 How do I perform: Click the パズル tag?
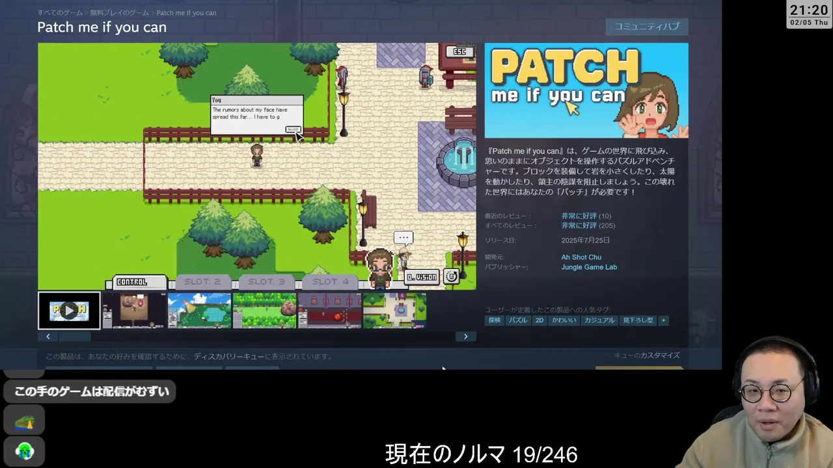tap(518, 320)
